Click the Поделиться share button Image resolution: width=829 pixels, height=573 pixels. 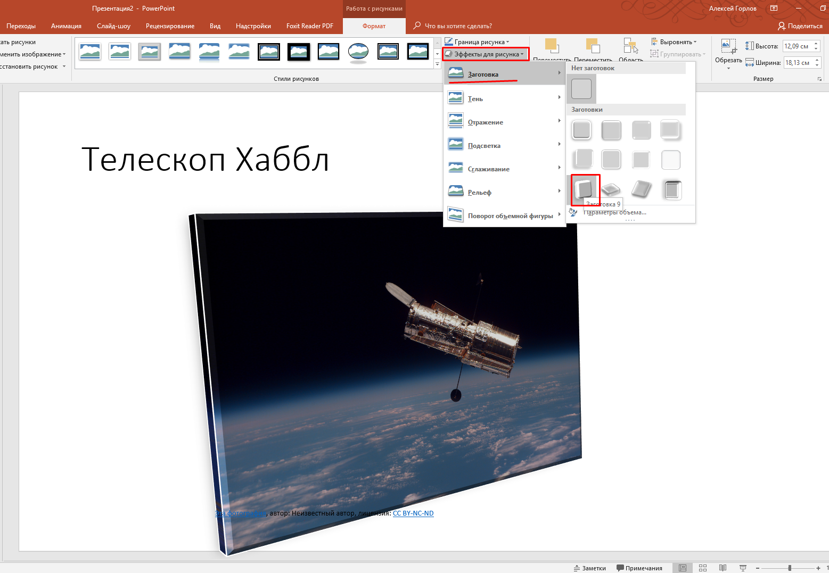800,26
